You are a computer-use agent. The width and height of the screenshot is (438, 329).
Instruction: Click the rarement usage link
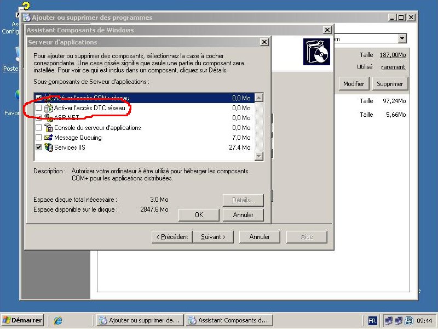click(x=393, y=67)
